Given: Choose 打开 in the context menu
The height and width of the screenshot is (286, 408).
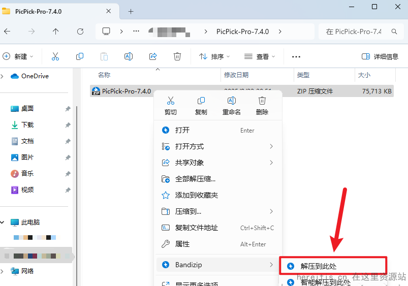Looking at the screenshot, I should [x=218, y=130].
